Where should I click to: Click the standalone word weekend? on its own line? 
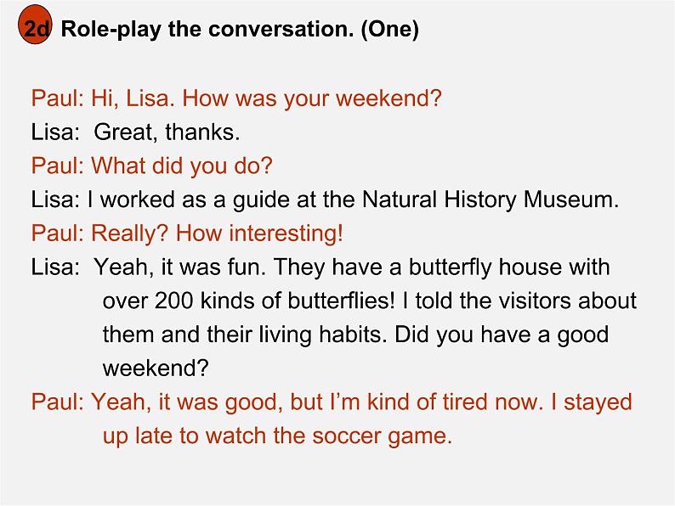coord(156,368)
